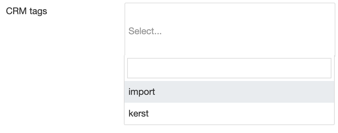Activate the empty filter box above import
The height and width of the screenshot is (133, 338).
[229, 68]
